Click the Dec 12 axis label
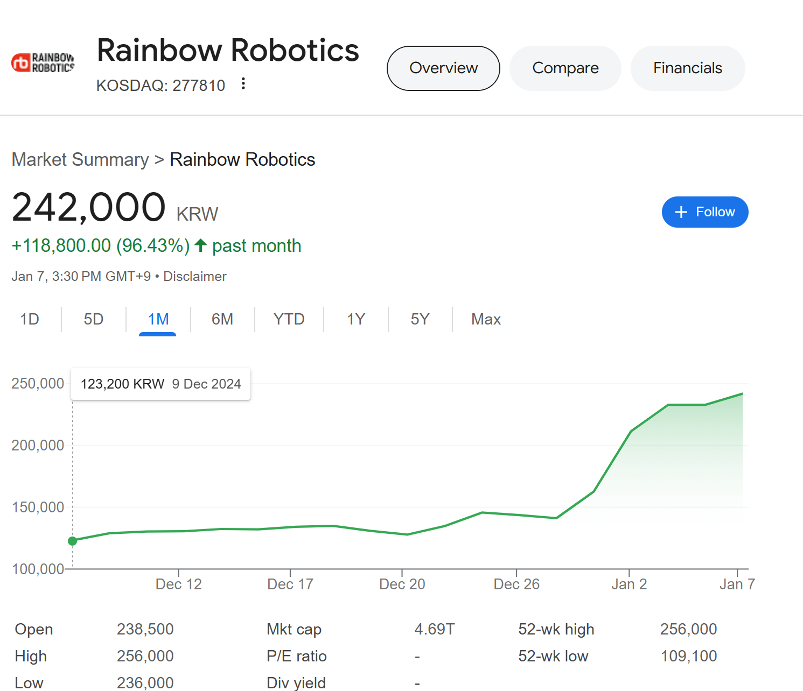This screenshot has height=691, width=803. click(x=179, y=584)
